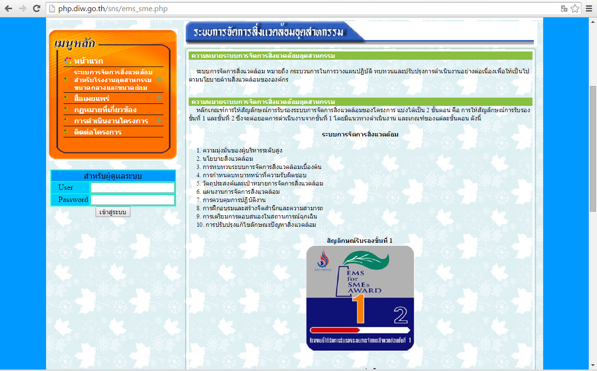597x371 pixels.
Task: Click the browser back arrow
Action: (9, 9)
